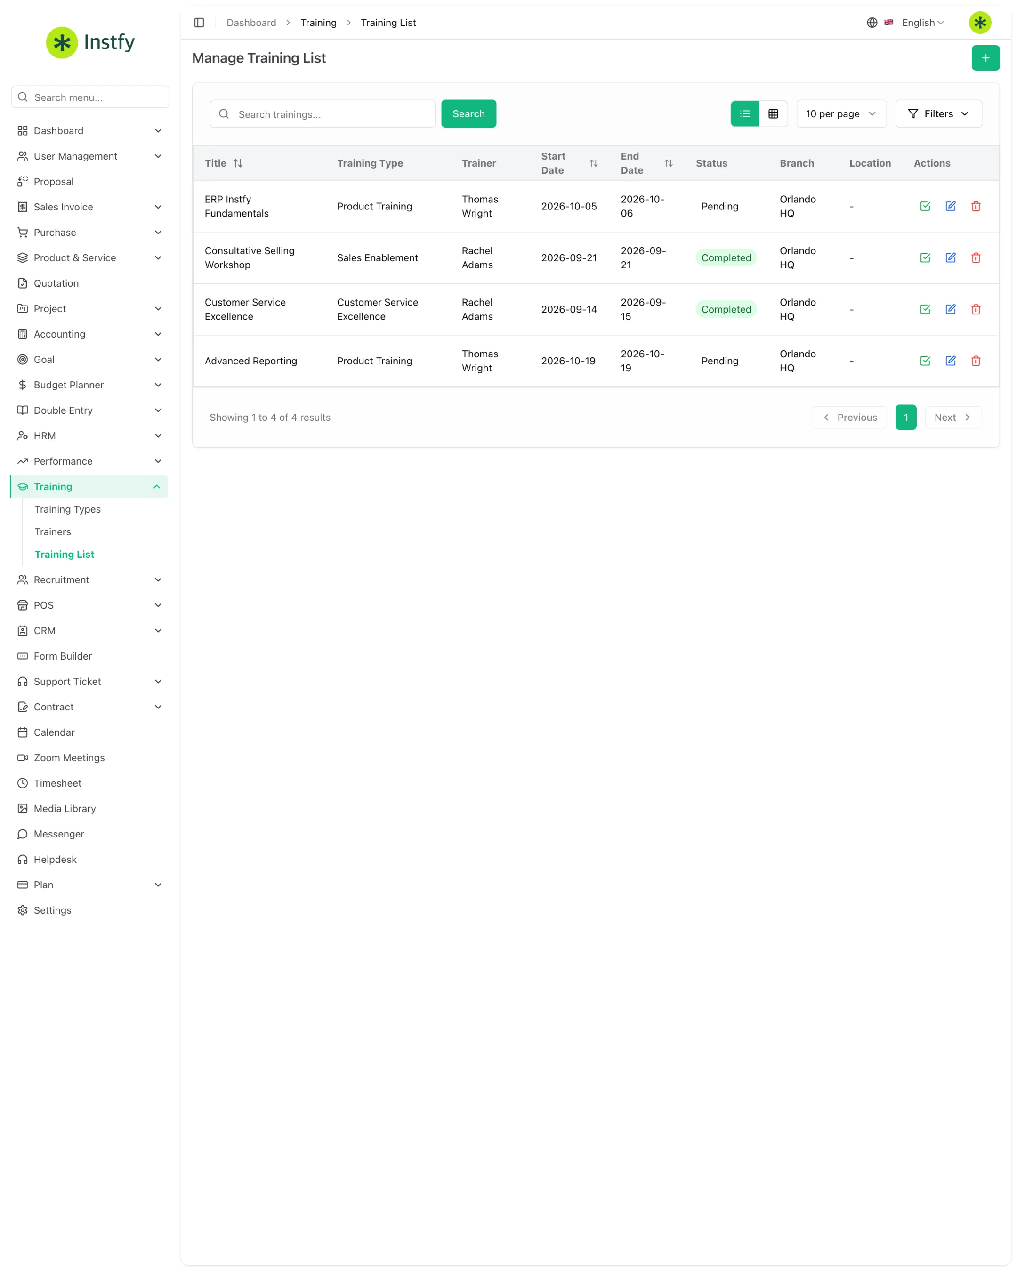Image resolution: width=1017 pixels, height=1271 pixels.
Task: Open the Proposal menu item
Action: [89, 182]
